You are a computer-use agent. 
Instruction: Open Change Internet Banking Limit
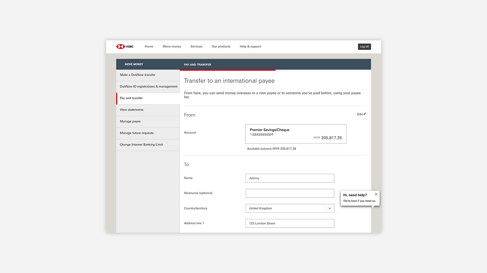pyautogui.click(x=148, y=145)
